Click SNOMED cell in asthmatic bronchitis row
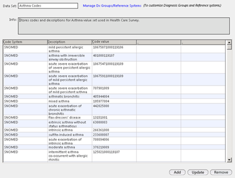Image resolution: width=235 pixels, height=178 pixels. 25,96
